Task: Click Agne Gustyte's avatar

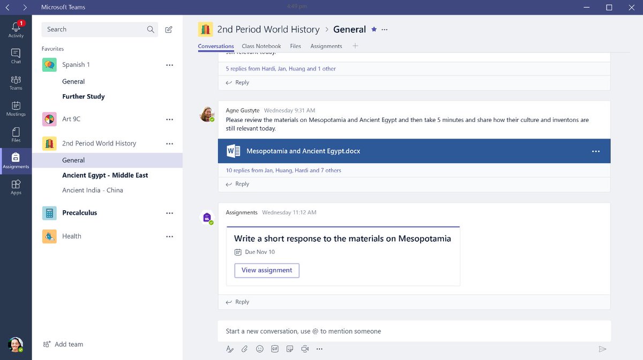Action: click(x=207, y=114)
